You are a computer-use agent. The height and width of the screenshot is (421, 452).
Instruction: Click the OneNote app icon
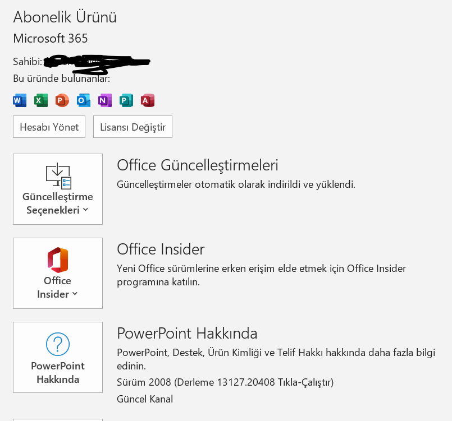click(x=105, y=100)
